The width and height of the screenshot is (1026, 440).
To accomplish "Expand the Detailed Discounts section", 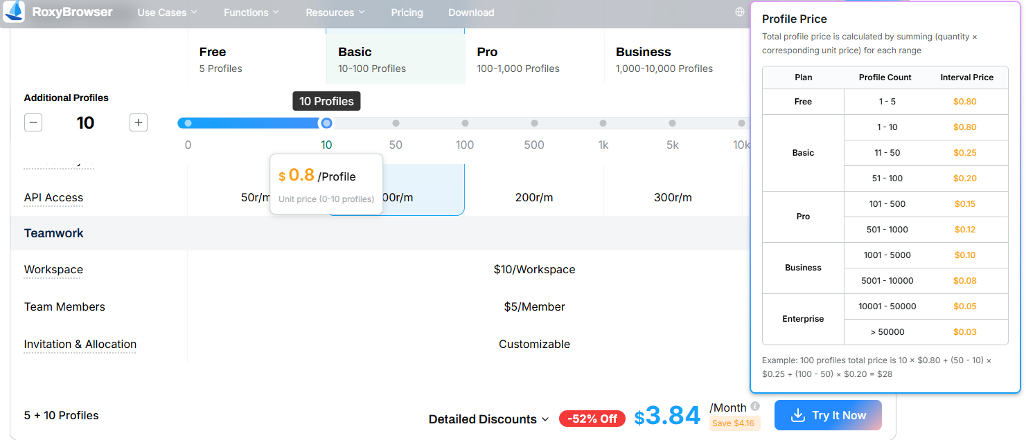I will [x=488, y=419].
